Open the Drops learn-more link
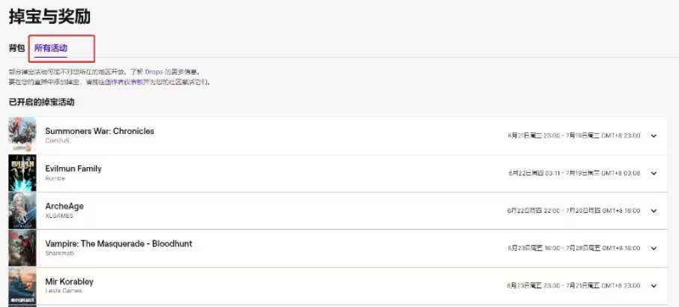 tap(154, 72)
